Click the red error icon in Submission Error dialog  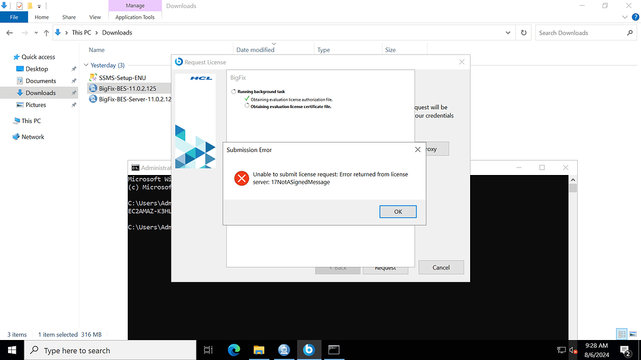242,178
